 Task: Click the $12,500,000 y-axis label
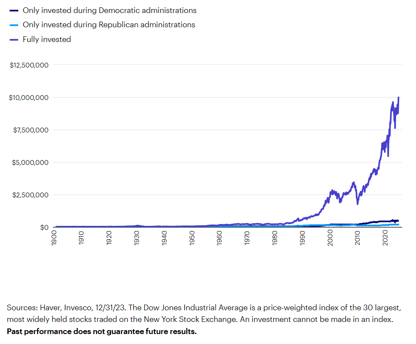pos(29,65)
